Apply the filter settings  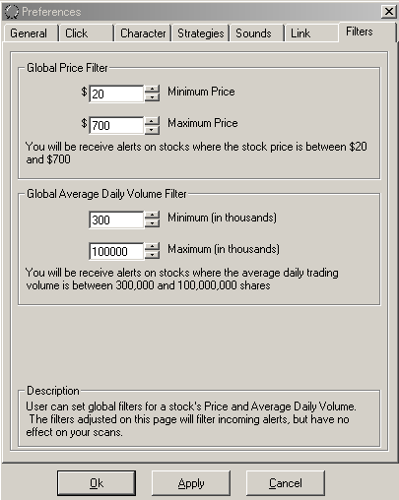pyautogui.click(x=191, y=483)
